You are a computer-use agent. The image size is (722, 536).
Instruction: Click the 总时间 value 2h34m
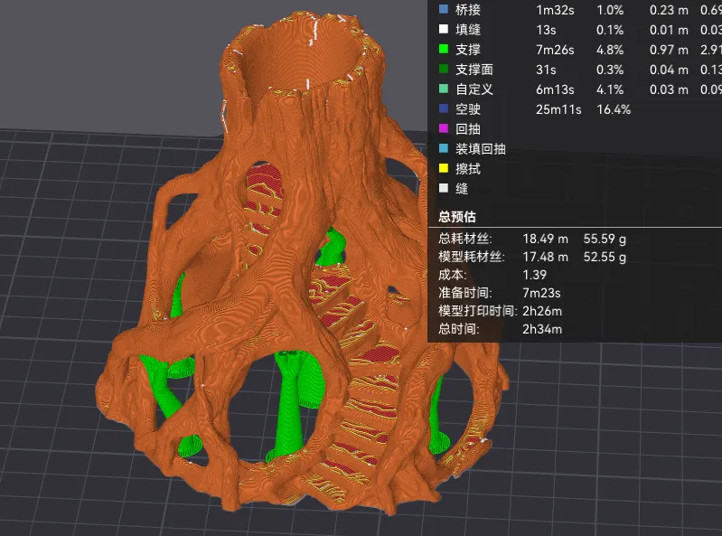542,329
